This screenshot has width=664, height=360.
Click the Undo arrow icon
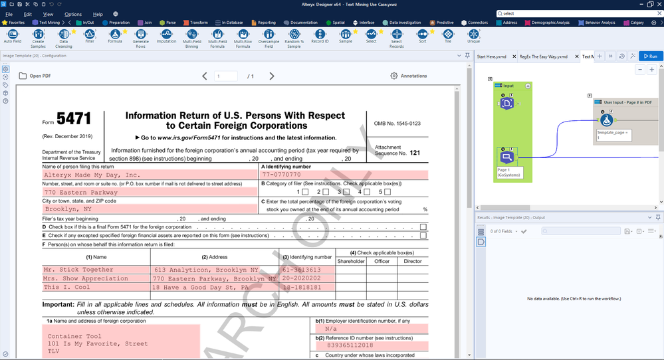pos(51,4)
